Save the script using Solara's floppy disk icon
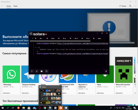This screenshot has width=138, height=110. (46, 71)
